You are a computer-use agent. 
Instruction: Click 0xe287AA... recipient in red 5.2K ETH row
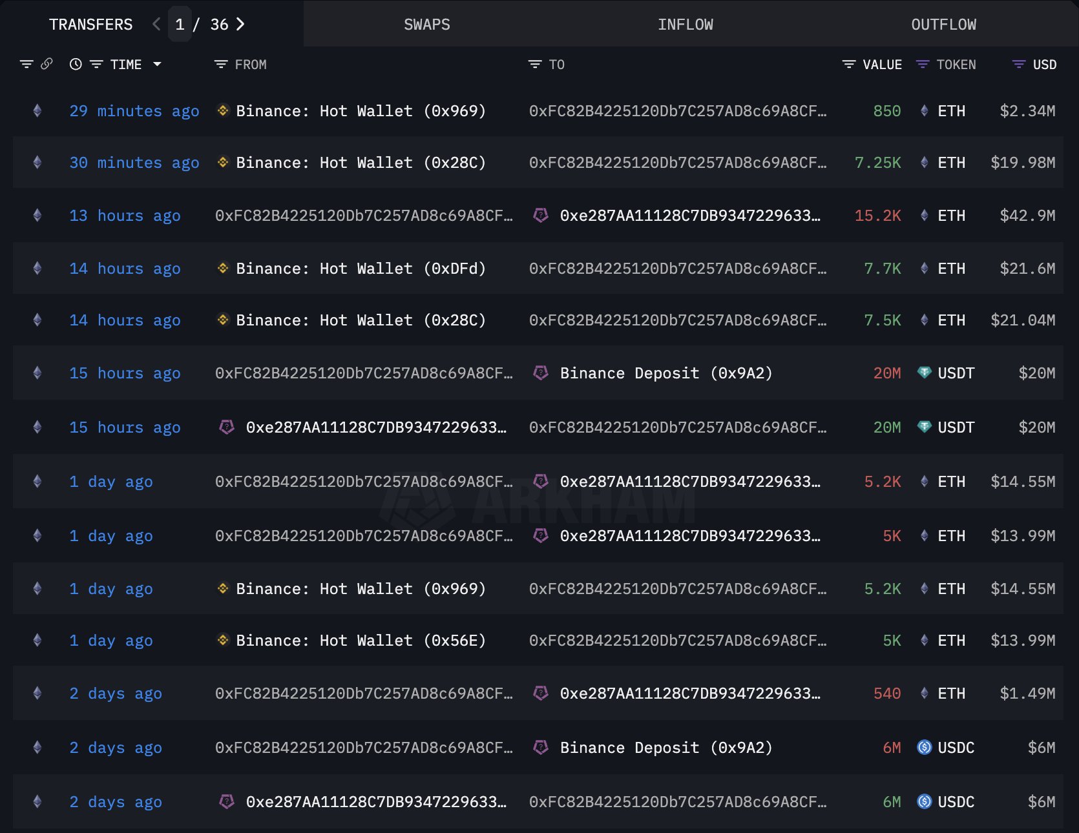click(x=690, y=482)
